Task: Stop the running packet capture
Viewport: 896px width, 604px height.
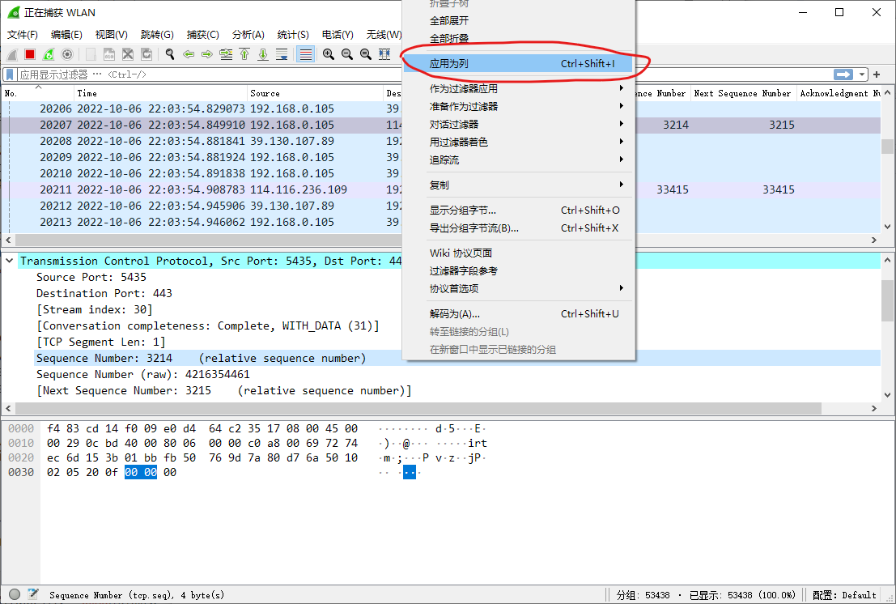Action: [x=30, y=54]
